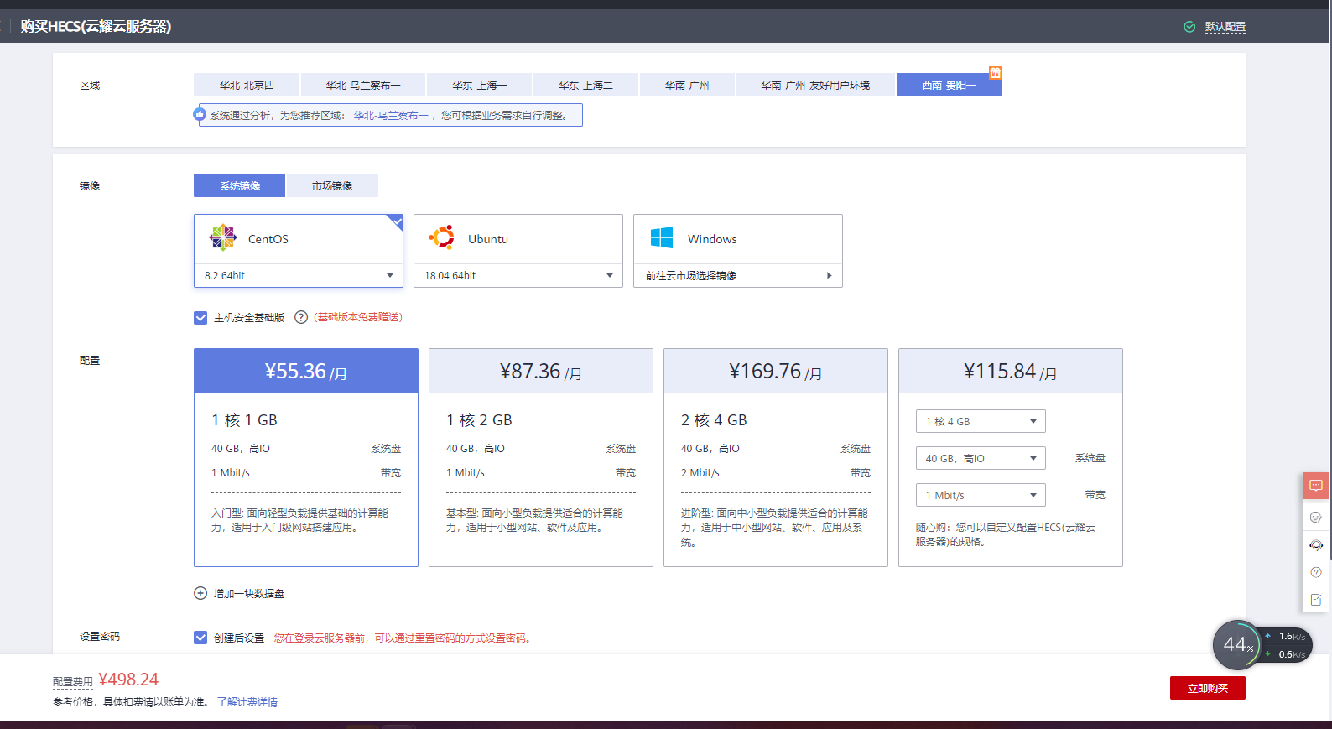Click the CentOS logo icon
Viewport: 1332px width, 729px height.
(x=223, y=237)
